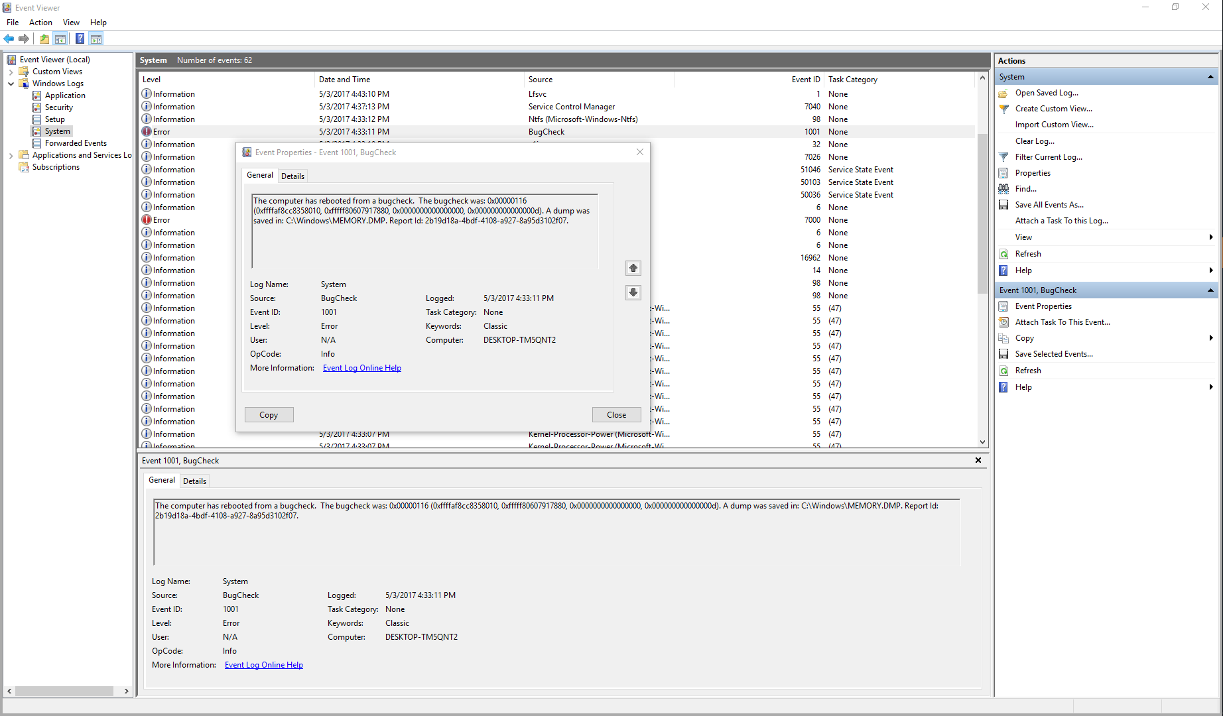Click the Close button in Event Properties dialog
Image resolution: width=1223 pixels, height=716 pixels.
(616, 415)
